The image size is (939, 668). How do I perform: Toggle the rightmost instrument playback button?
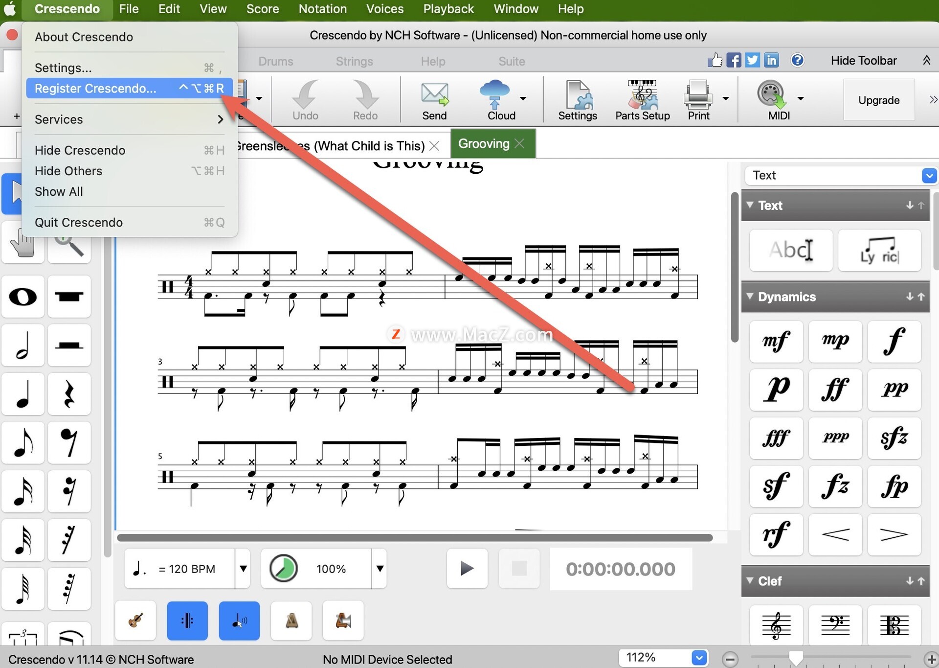pos(343,621)
